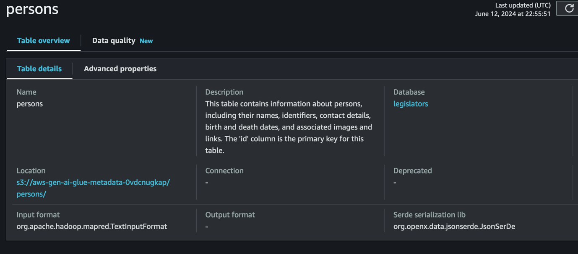Open the Advanced properties tab

coord(120,69)
